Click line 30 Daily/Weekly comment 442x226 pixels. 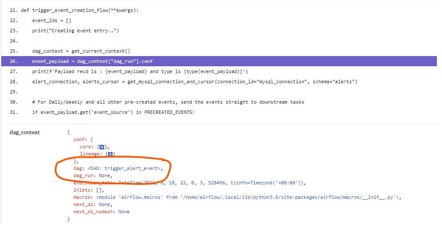point(168,102)
